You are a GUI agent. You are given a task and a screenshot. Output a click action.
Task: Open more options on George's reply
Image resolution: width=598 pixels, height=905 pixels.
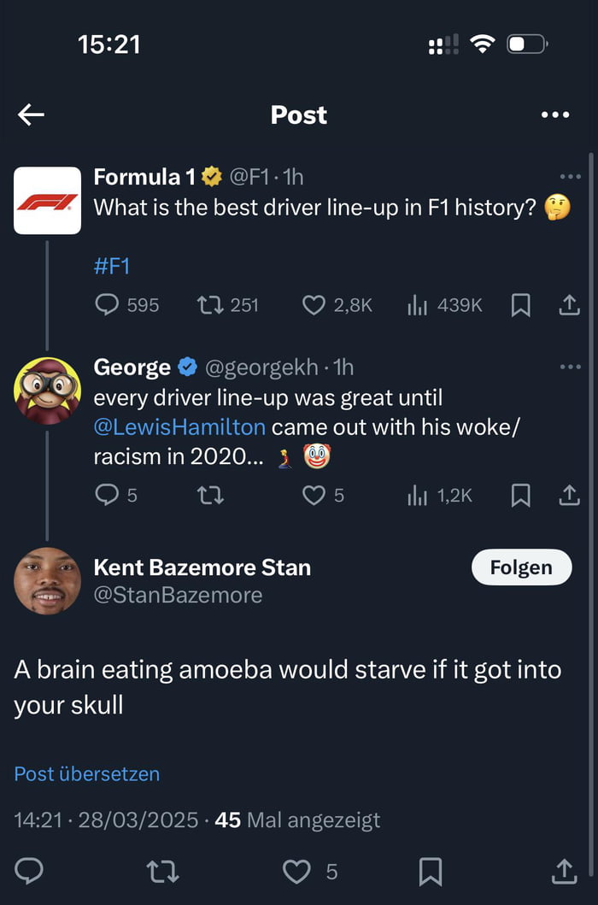tap(570, 367)
